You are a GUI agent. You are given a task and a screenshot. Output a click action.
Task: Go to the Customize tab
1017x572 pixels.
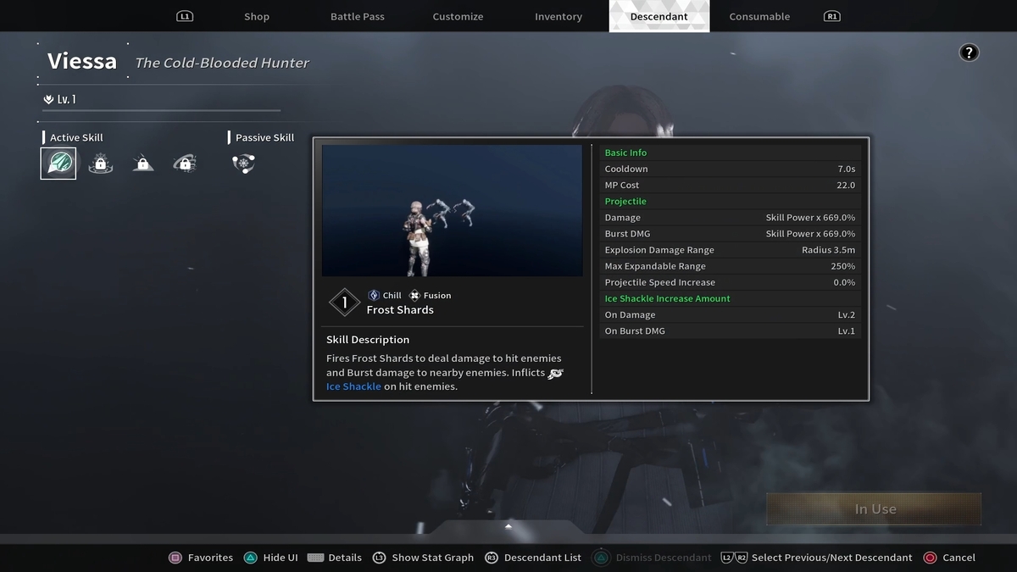pos(458,16)
